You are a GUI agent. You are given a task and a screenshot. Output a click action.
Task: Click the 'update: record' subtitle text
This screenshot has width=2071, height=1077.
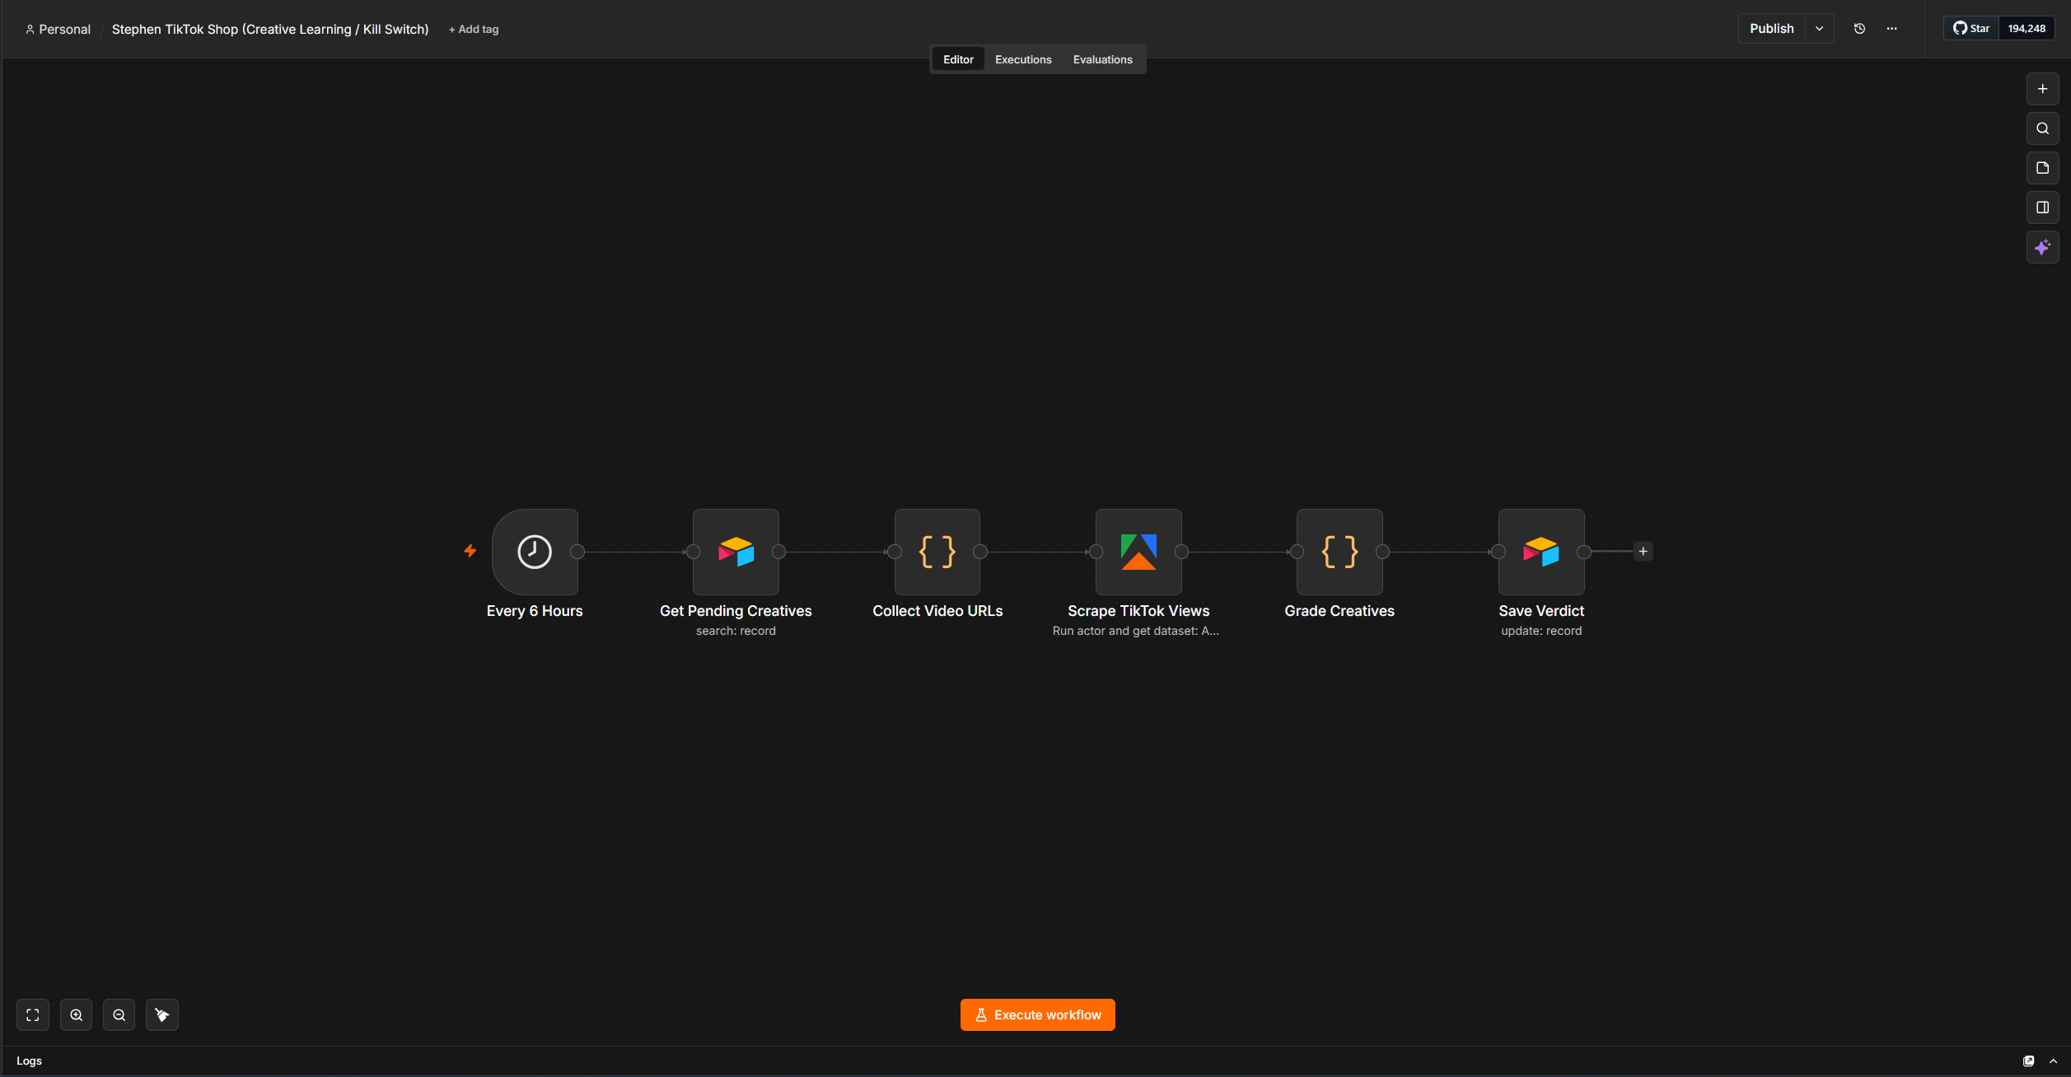tap(1541, 631)
